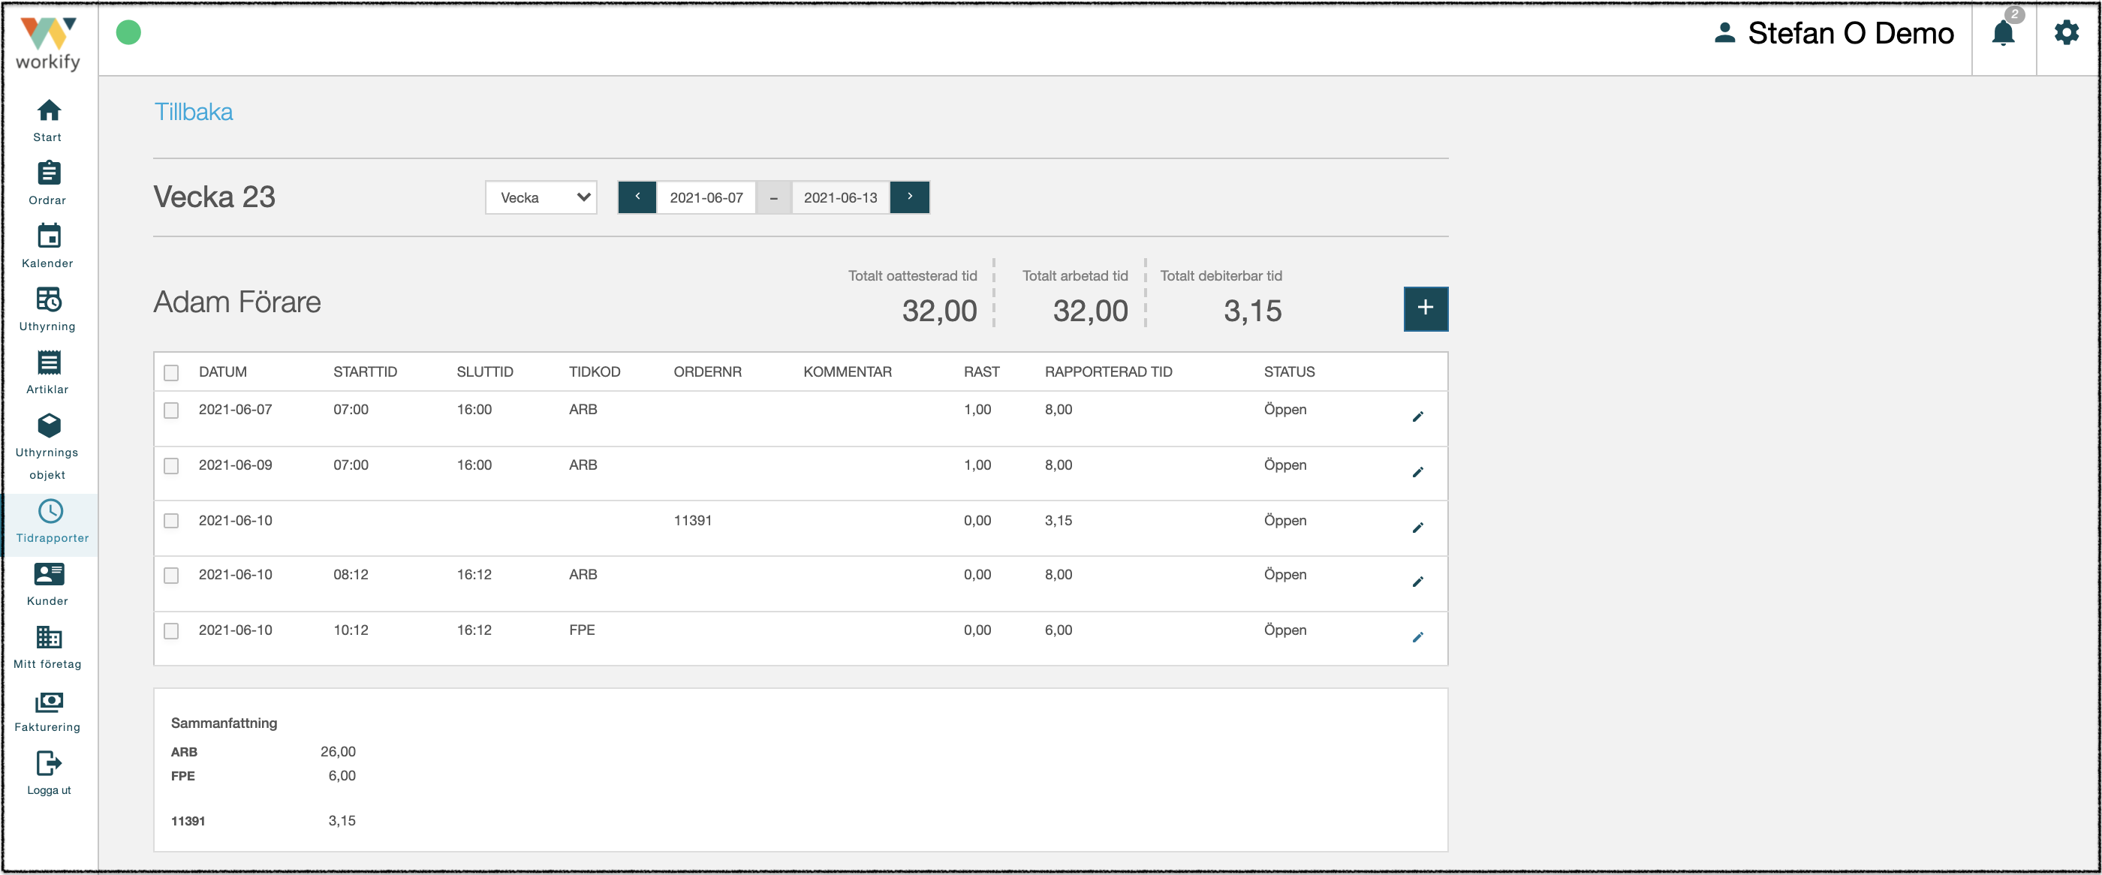Select the Tidrapporter clock icon
This screenshot has height=875, width=2102.
click(50, 511)
